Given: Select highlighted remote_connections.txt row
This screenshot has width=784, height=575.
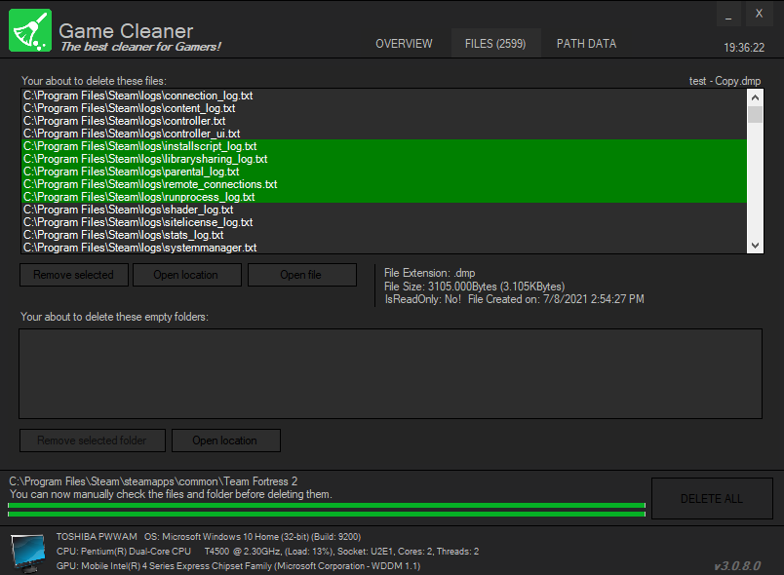Looking at the screenshot, I should pos(384,184).
